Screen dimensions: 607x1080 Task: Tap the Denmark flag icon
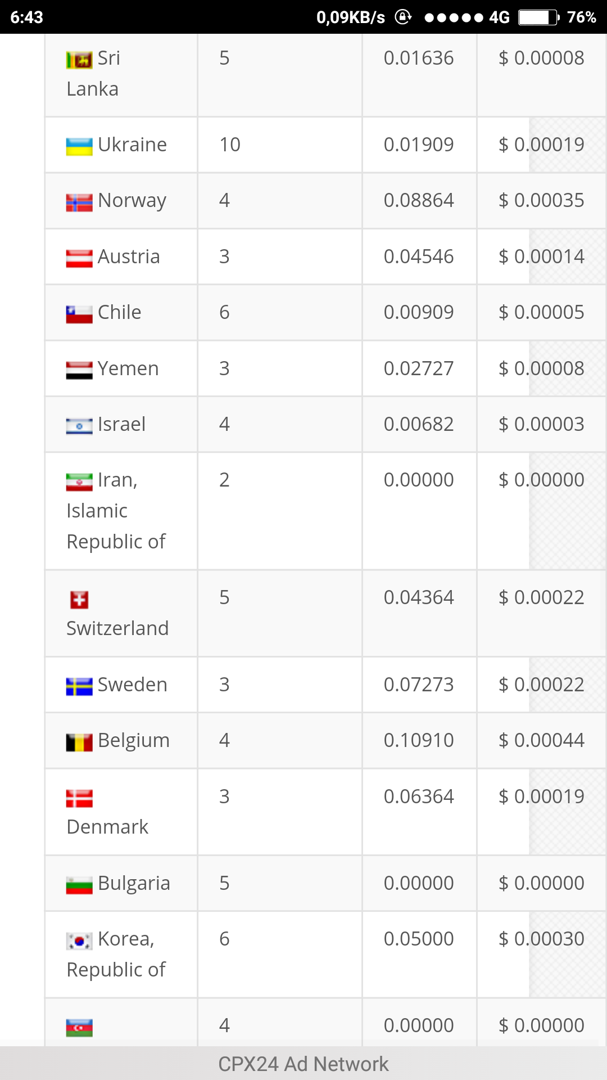coord(79,798)
